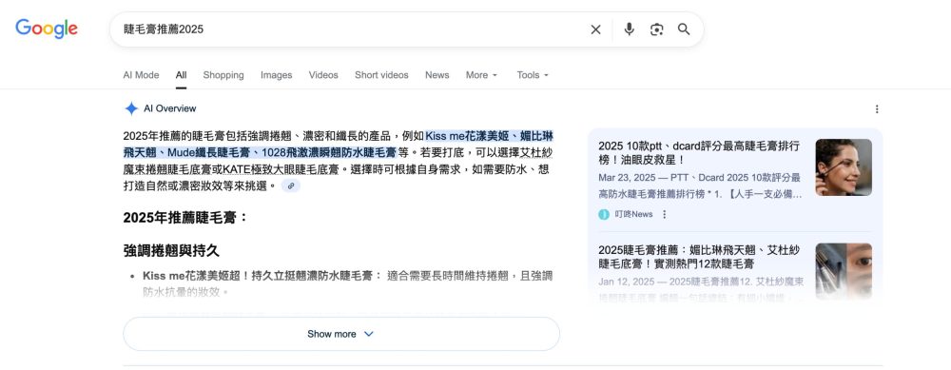Expand the More dropdown
Viewport: 951px width, 370px height.
pyautogui.click(x=481, y=75)
